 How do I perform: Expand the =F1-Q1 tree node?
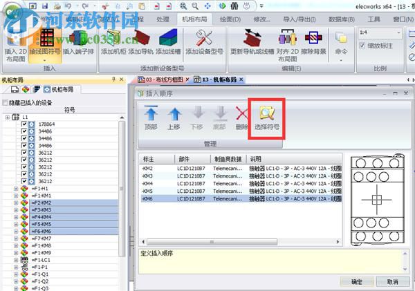click(16, 274)
